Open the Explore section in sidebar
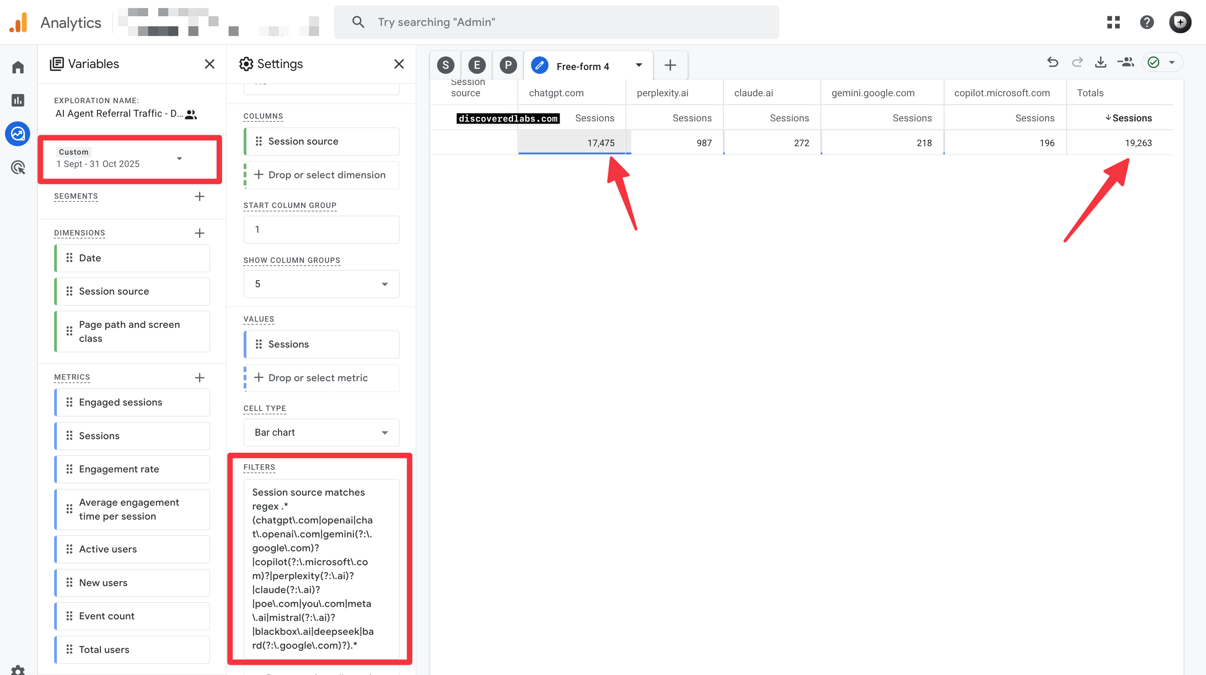This screenshot has width=1206, height=675. tap(18, 135)
